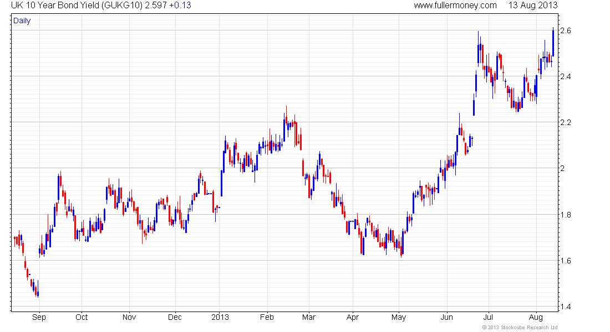This screenshot has height=332, width=610.
Task: Click the 1.6 y-axis label
Action: [x=565, y=261]
